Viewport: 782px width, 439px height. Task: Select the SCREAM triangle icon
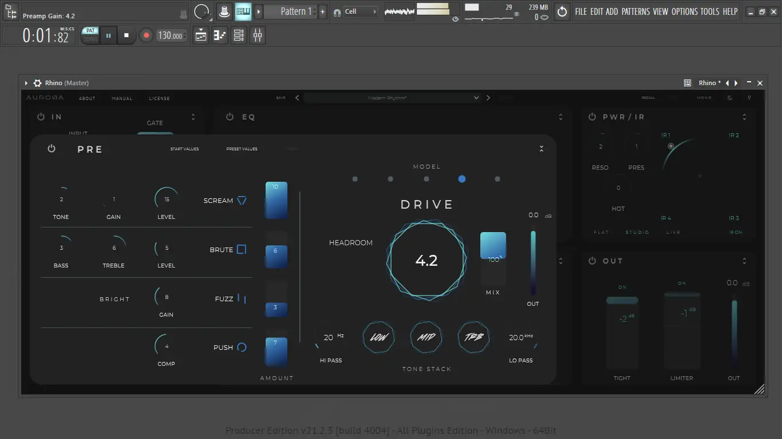(242, 201)
